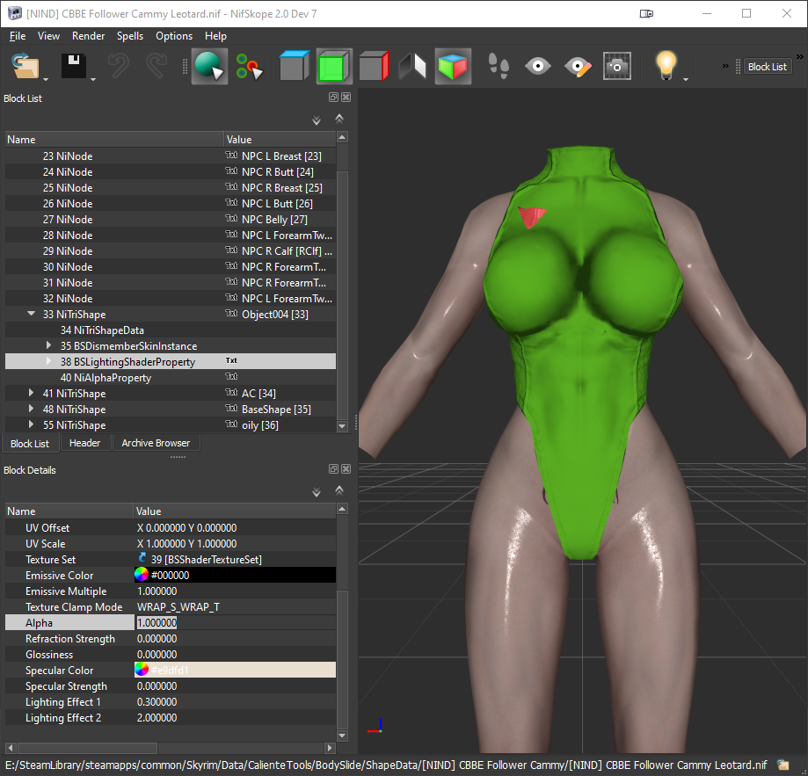Switch to Side view red cube
The image size is (808, 776).
373,66
